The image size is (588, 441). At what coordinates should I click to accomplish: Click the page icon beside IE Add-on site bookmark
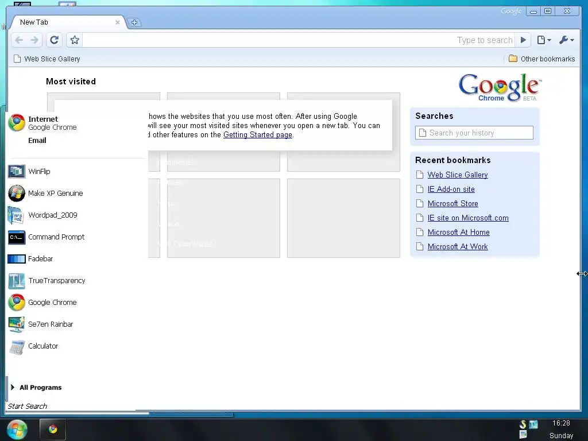click(x=420, y=189)
